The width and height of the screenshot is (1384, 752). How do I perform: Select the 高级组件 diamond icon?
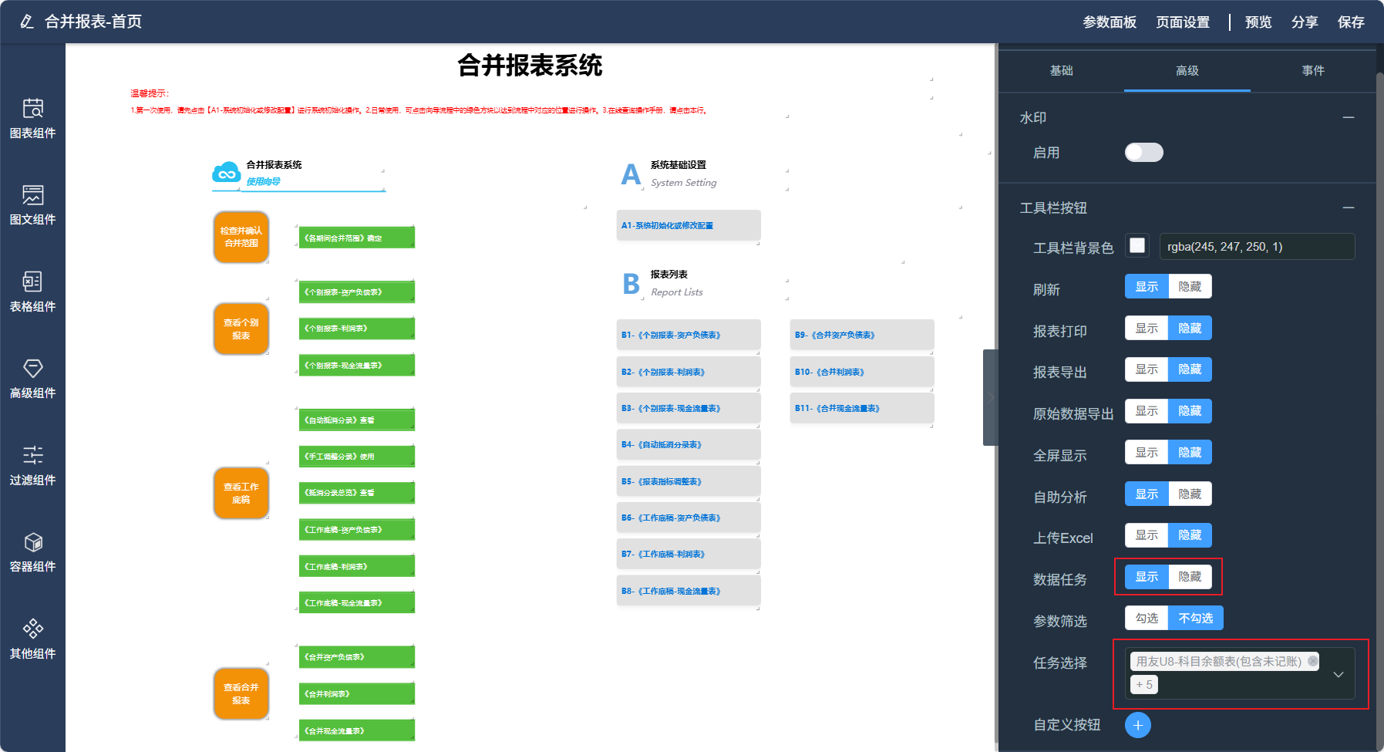click(x=32, y=369)
